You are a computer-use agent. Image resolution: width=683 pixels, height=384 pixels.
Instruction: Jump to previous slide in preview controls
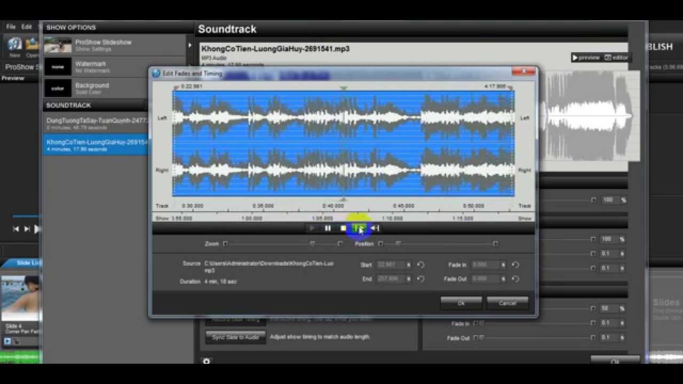[x=16, y=229]
